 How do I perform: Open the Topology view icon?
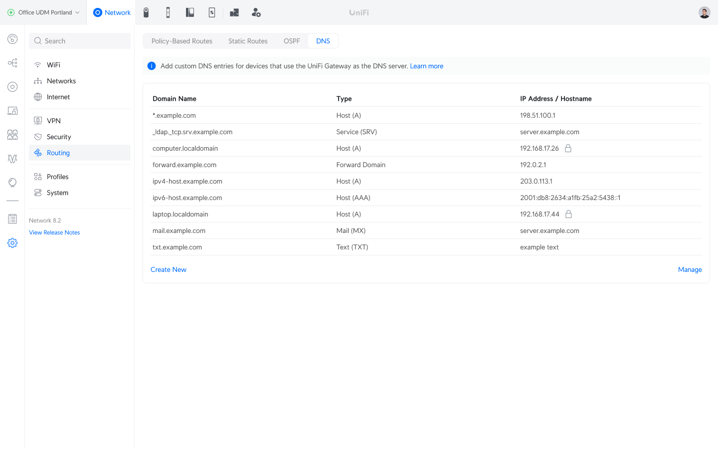click(12, 63)
